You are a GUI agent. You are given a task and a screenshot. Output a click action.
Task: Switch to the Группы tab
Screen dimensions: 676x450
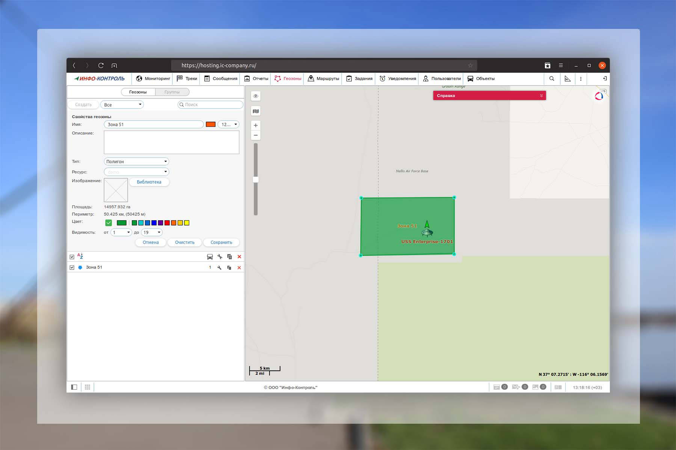coord(172,92)
